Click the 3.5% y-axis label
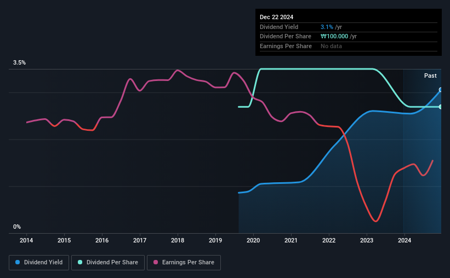450x278 pixels. tap(19, 62)
